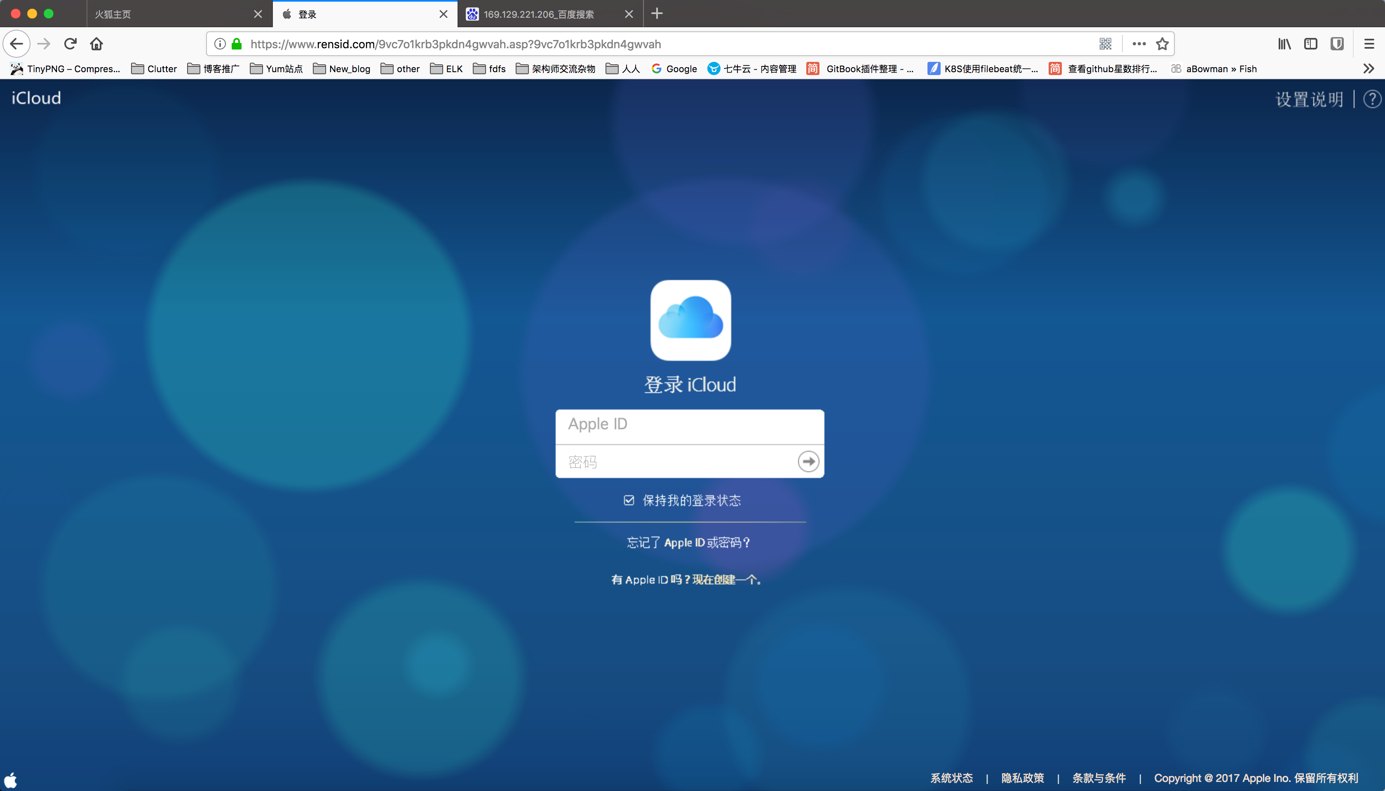Click the sign-in arrow button
Viewport: 1385px width, 791px height.
click(x=808, y=461)
